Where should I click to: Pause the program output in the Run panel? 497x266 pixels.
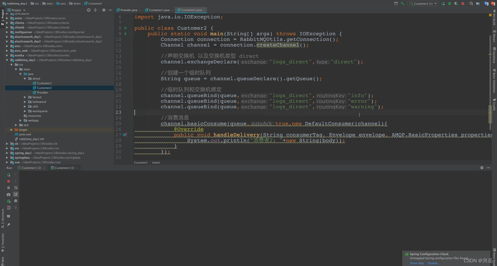[x=9, y=188]
